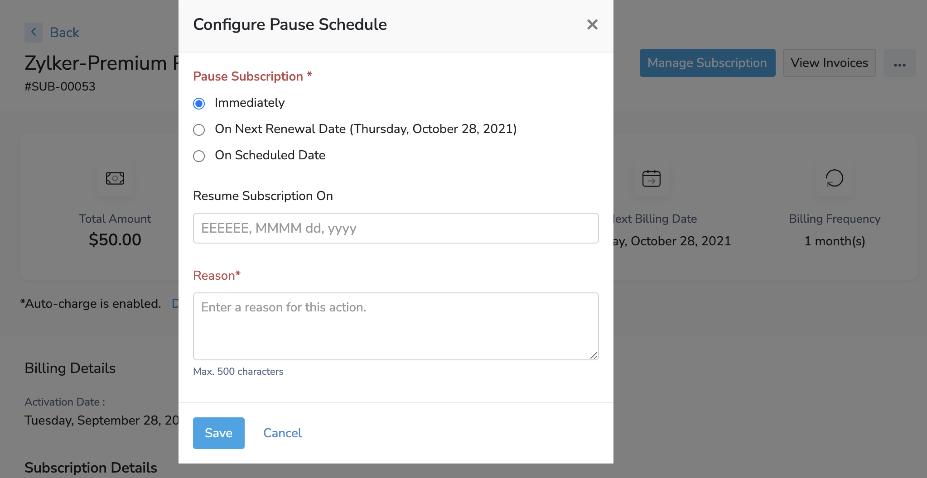Image resolution: width=927 pixels, height=478 pixels.
Task: Click the Save button
Action: tap(218, 433)
